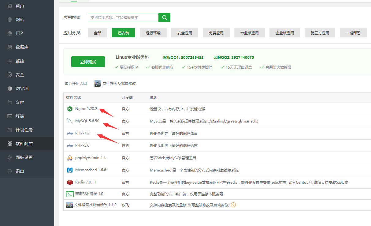Click the phpMyAdmin sailboat icon
The width and height of the screenshot is (371, 226).
coord(70,158)
